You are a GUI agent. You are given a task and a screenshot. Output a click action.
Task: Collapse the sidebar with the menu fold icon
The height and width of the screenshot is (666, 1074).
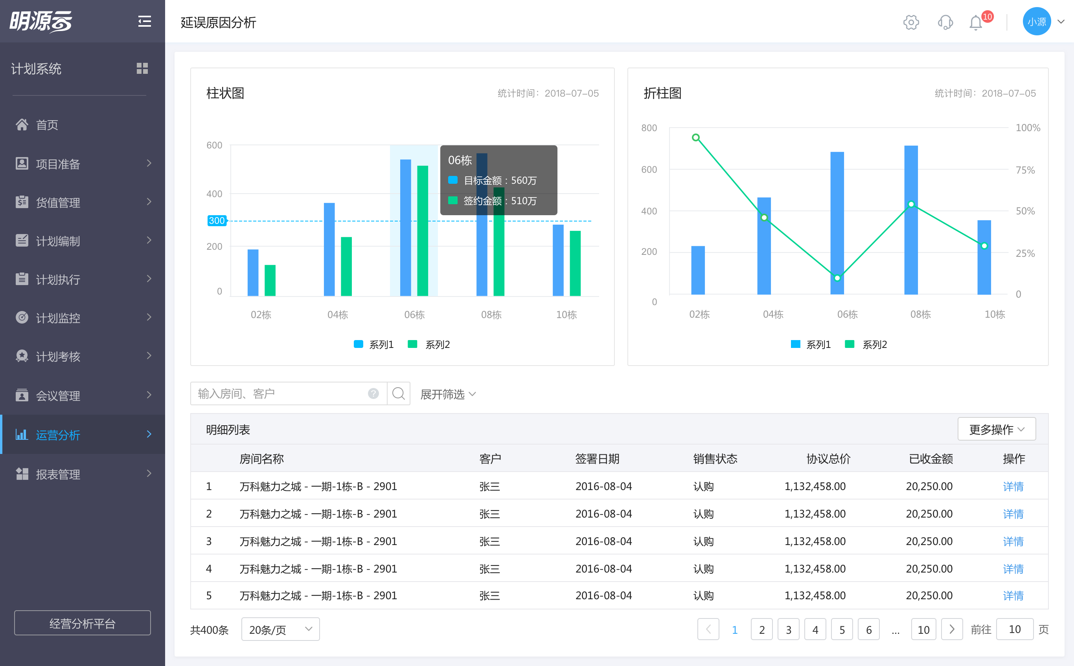coord(144,21)
